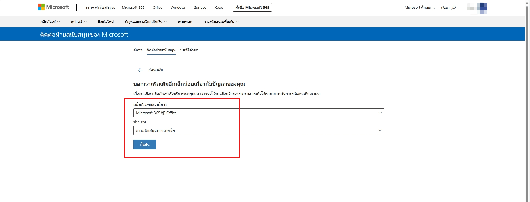
Task: Open Surface in top navigation
Action: click(x=200, y=8)
